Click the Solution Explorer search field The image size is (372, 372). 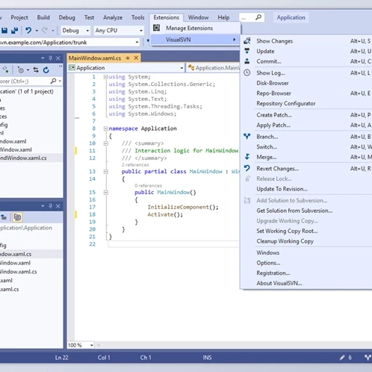point(25,81)
